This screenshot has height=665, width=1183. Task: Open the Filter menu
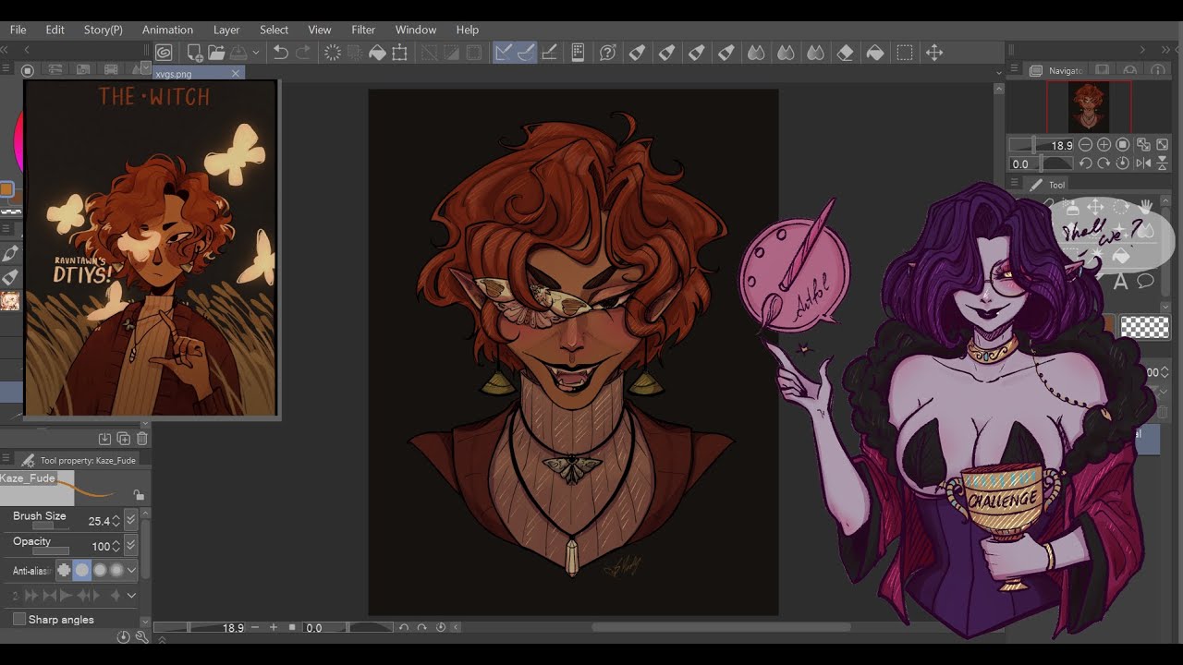[363, 30]
